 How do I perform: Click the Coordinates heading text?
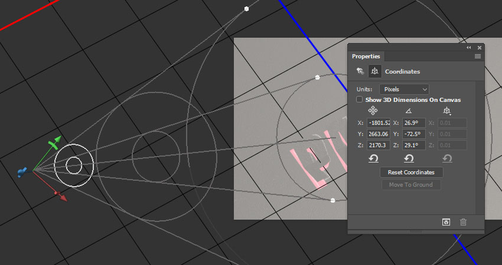[402, 71]
